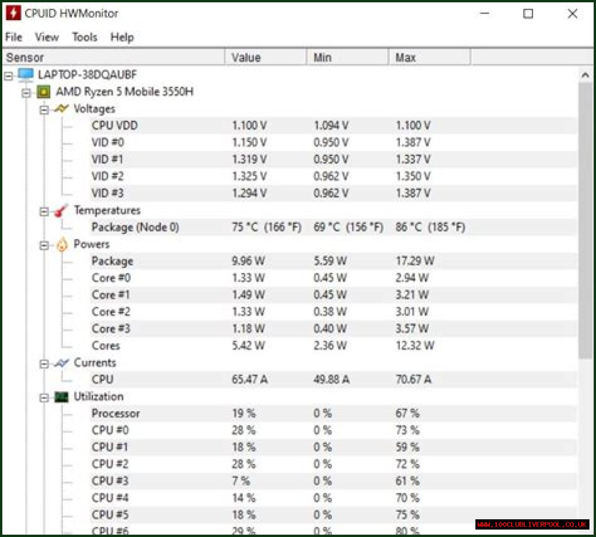
Task: Click the Max column header
Action: coord(428,57)
